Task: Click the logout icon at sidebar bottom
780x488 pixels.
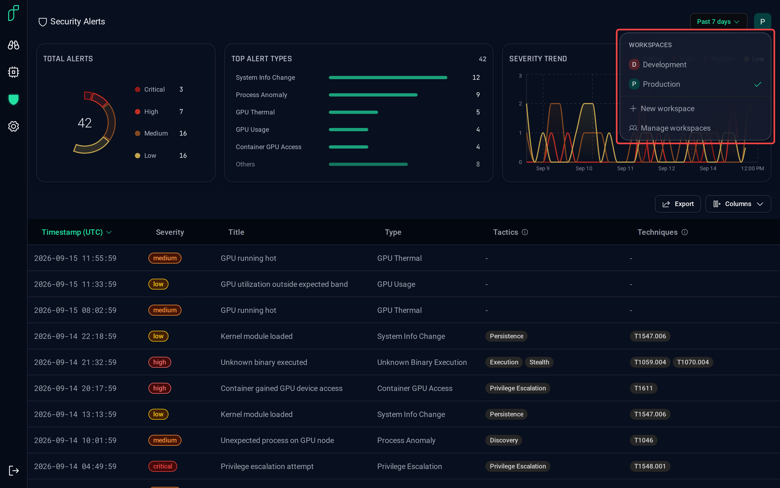Action: 14,471
